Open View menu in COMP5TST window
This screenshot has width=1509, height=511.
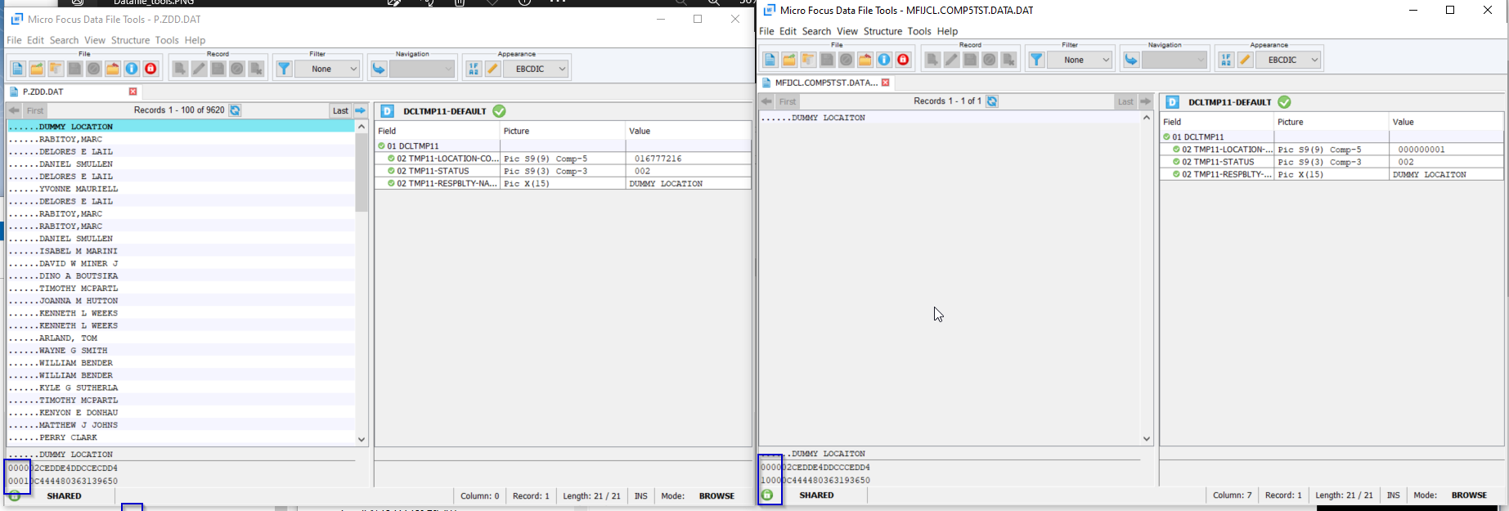[847, 31]
